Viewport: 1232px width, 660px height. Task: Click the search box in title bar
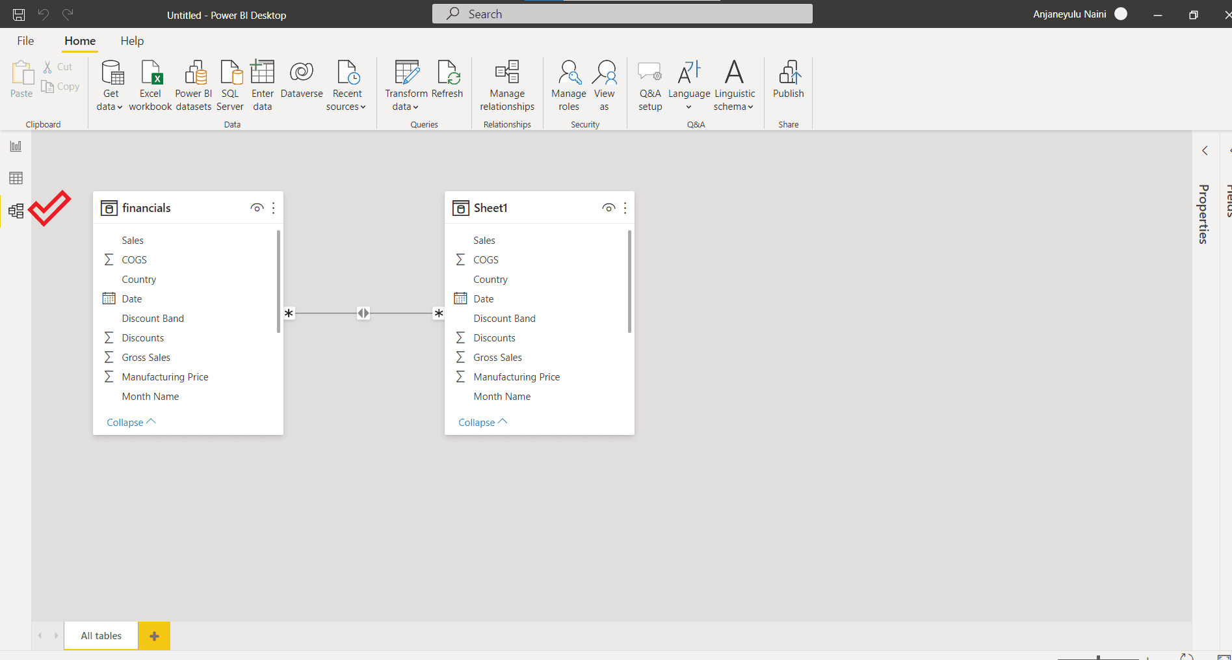(622, 14)
